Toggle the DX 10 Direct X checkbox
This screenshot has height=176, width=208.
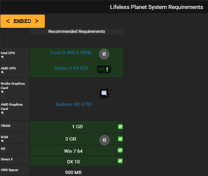120,161
